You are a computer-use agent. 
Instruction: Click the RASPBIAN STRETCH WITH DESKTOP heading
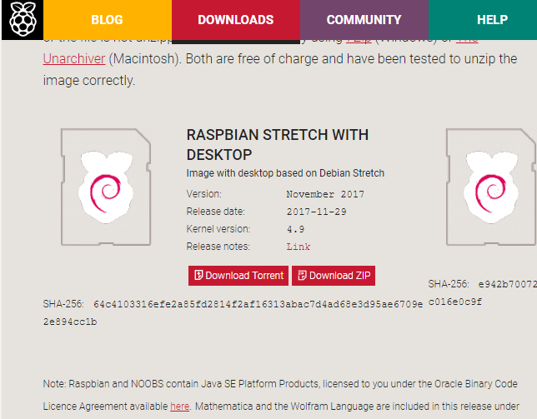[278, 145]
